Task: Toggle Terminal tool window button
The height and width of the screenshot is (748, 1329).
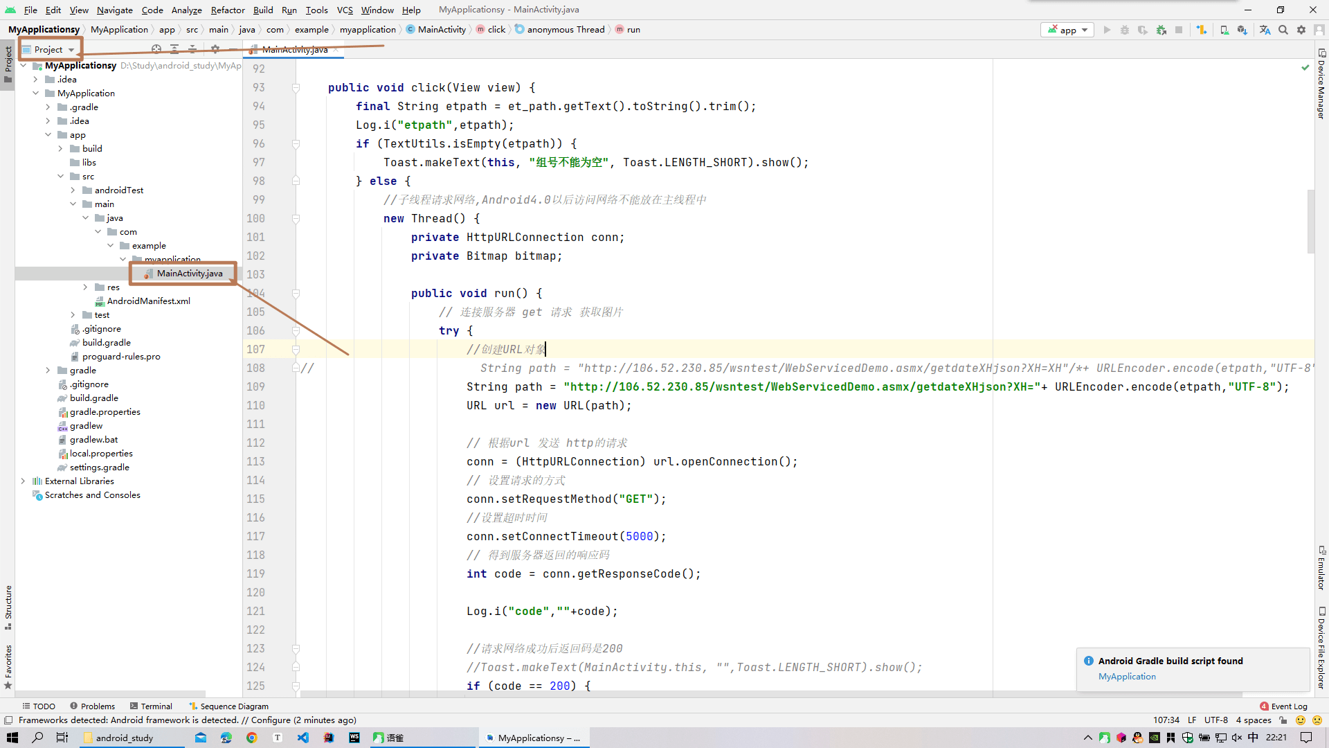Action: 151,706
